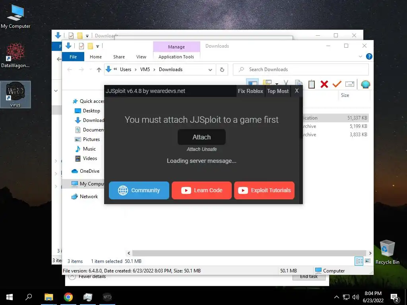Image resolution: width=407 pixels, height=305 pixels.
Task: Open the Recycle Bin desktop icon
Action: 387,252
